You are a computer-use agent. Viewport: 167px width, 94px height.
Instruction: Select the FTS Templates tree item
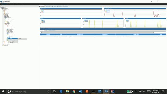(10, 32)
